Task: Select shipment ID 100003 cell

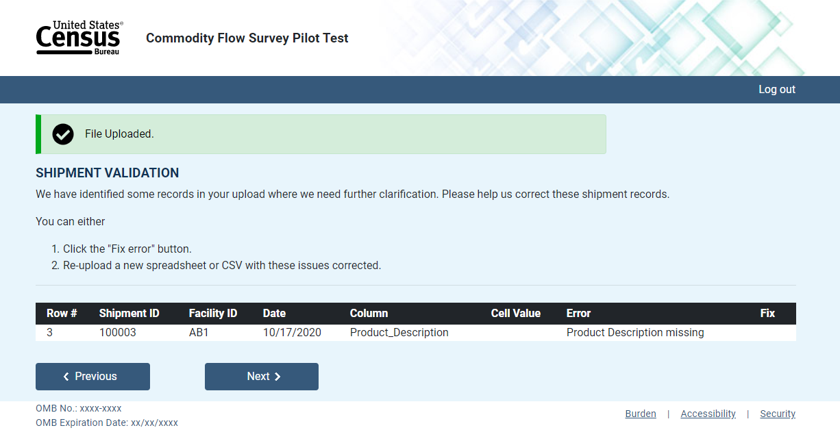Action: pos(118,333)
